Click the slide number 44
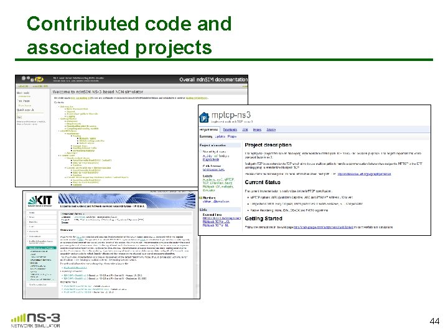Viewport: 448px width, 336px height. [434, 321]
